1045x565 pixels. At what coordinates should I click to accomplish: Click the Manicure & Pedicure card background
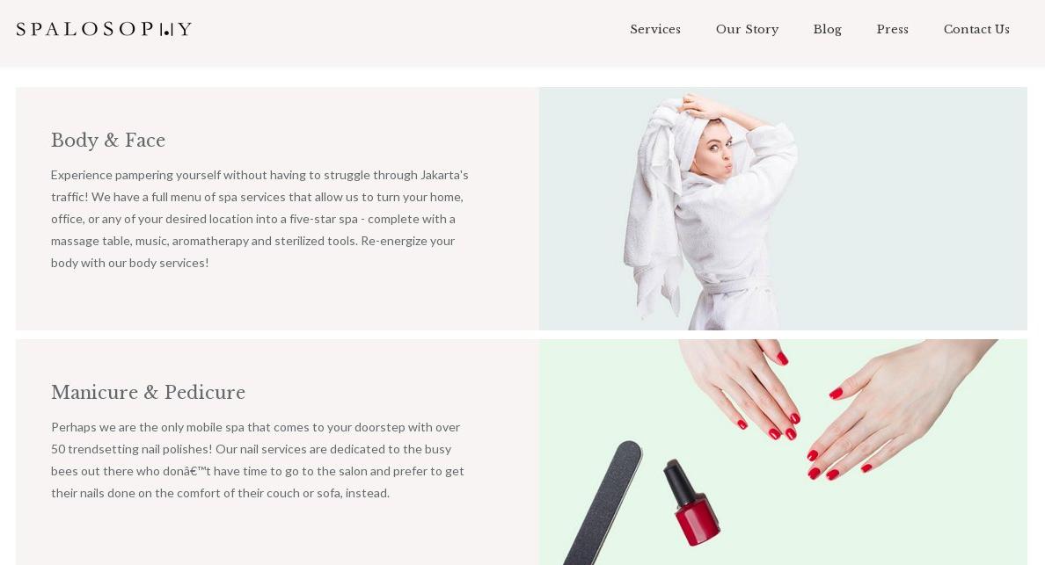[x=277, y=532]
